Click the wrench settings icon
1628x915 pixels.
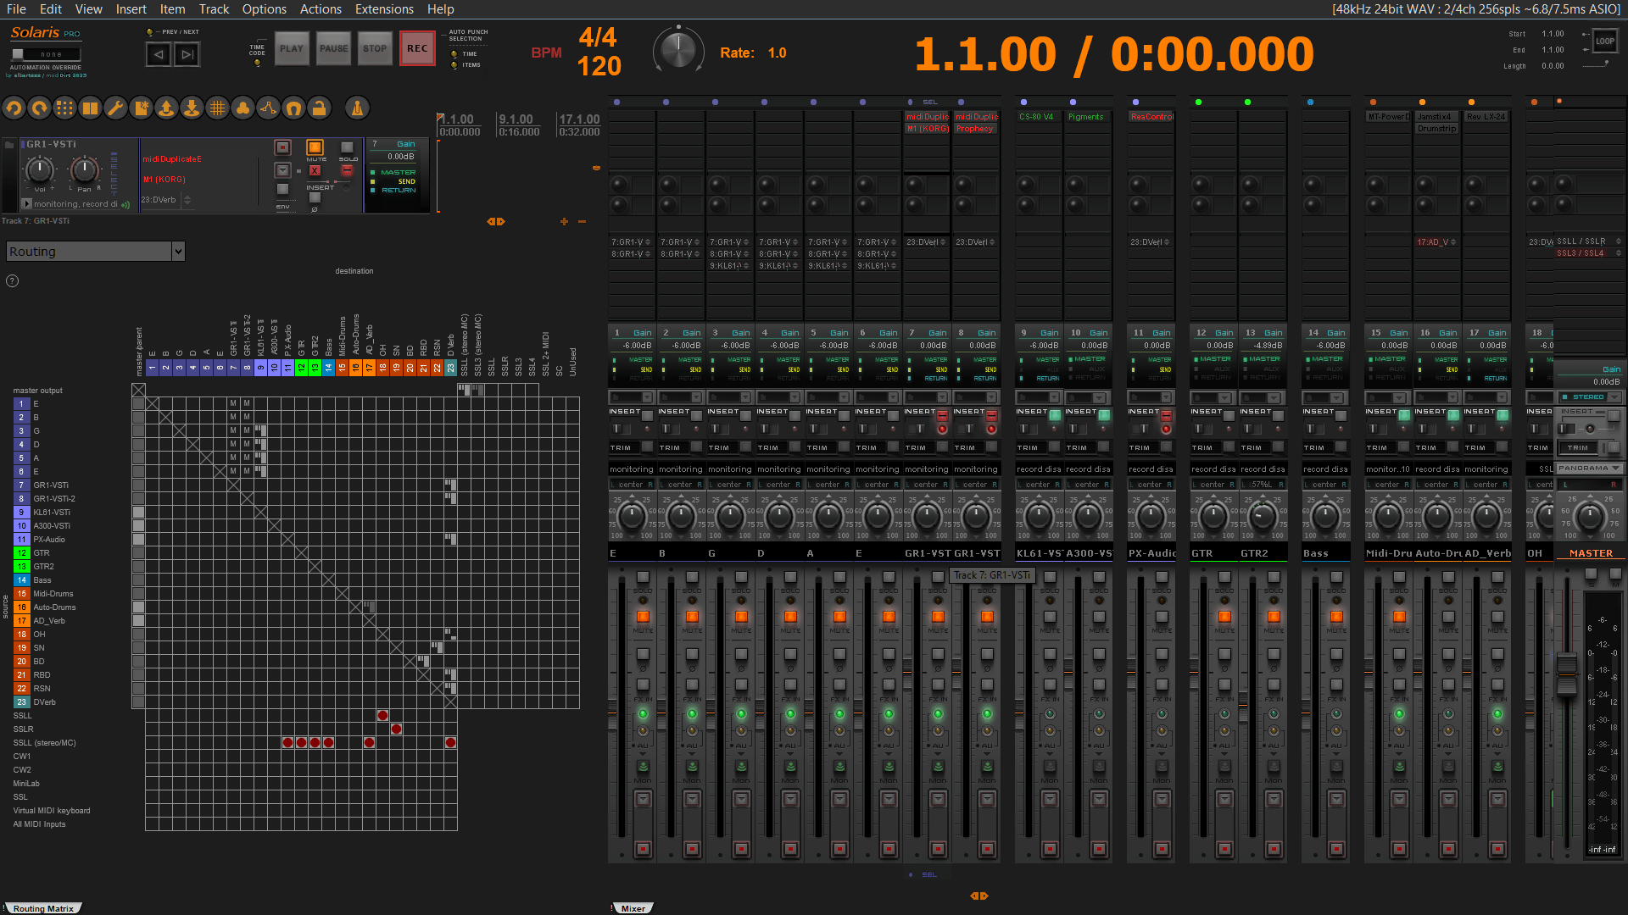tap(115, 108)
